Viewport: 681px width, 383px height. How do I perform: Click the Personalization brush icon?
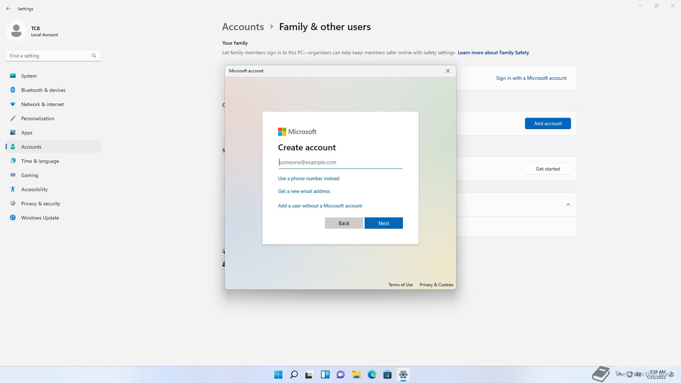coord(13,118)
